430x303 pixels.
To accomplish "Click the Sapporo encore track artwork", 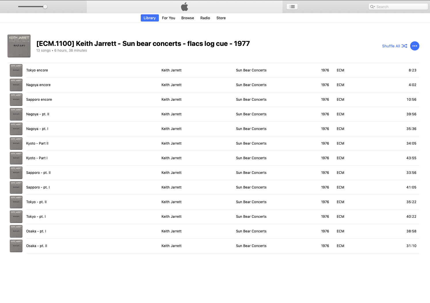I will point(16,100).
